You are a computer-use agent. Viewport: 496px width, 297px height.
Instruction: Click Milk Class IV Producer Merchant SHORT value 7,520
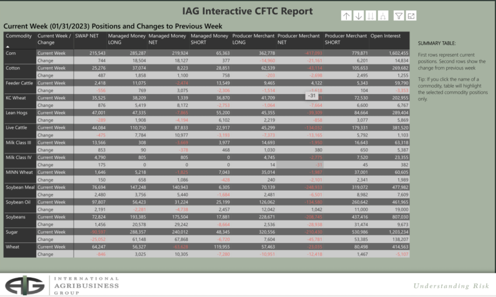(362, 157)
